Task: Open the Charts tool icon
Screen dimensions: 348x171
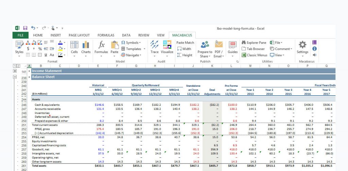Action: point(86,45)
